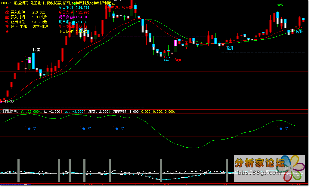Viewport: 310px width, 187px height.
Task: Select the tall cyan candlestick under 快卖
Action: click(x=33, y=61)
